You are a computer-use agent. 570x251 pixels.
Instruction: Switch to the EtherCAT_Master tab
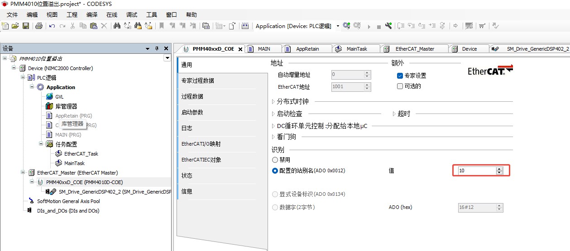(x=415, y=49)
